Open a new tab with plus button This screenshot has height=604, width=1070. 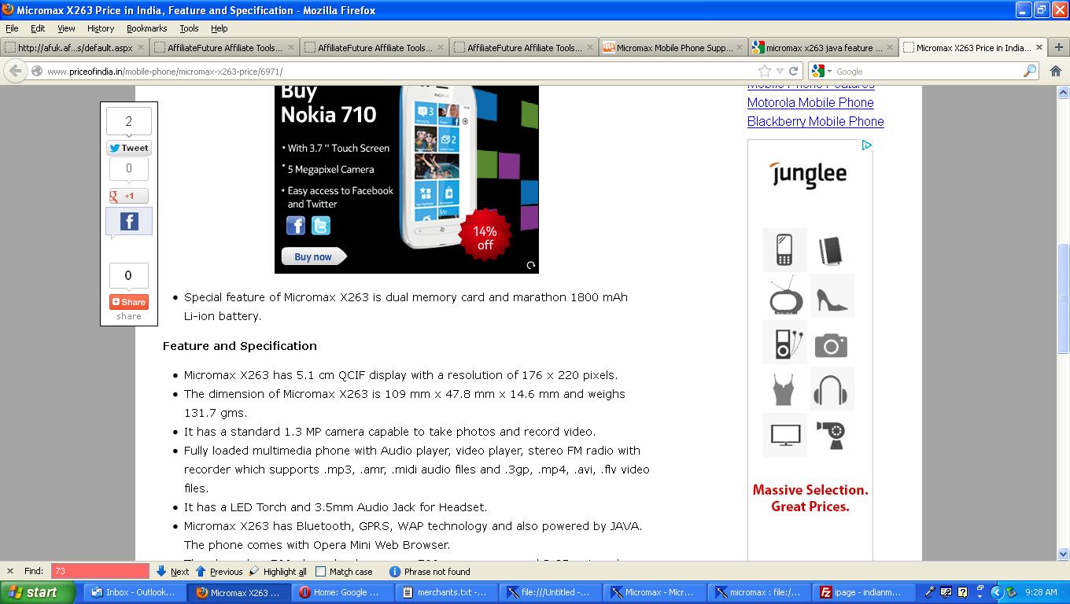1058,47
